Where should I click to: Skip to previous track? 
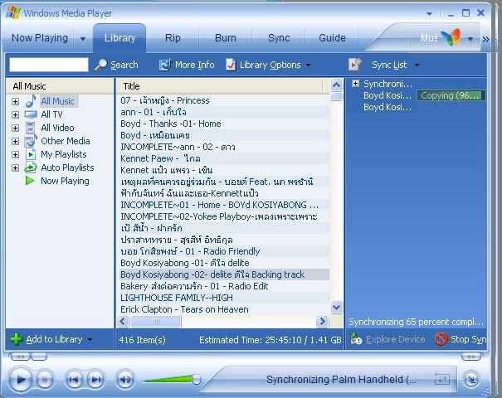(x=74, y=380)
